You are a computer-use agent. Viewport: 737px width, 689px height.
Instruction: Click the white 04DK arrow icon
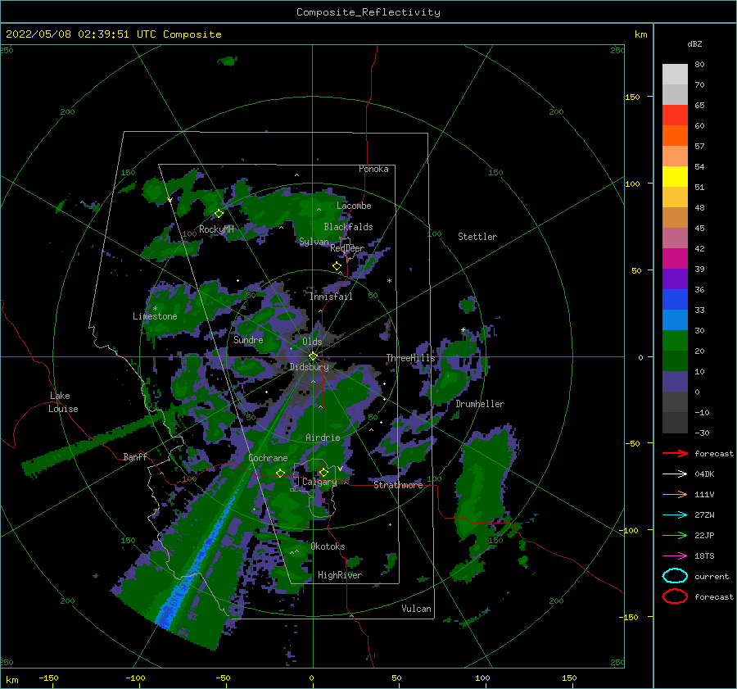pos(675,474)
